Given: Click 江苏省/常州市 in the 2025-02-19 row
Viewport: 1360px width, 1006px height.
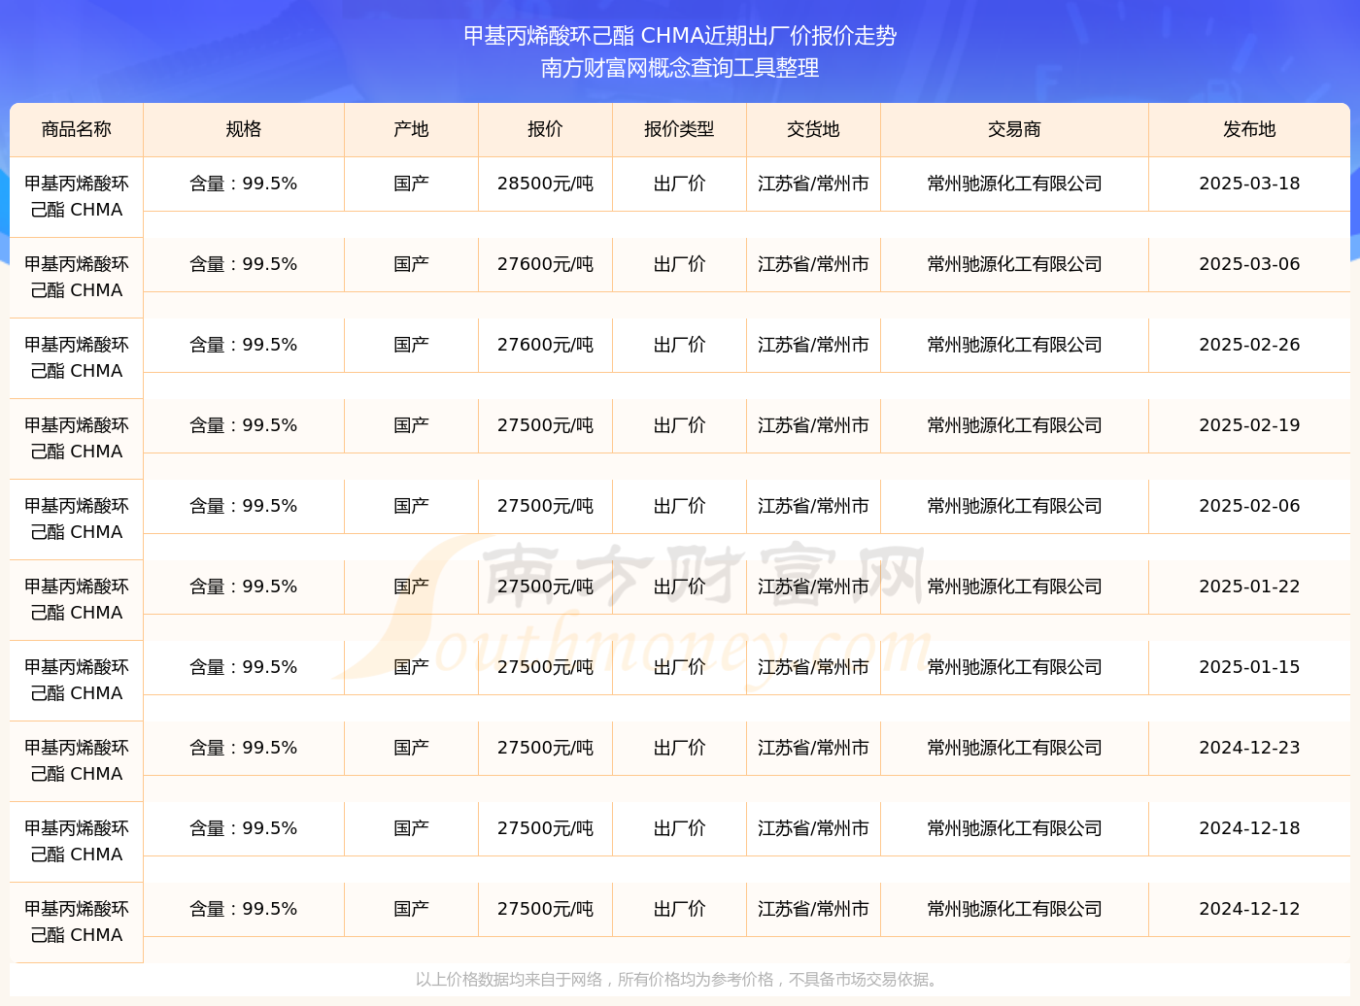Looking at the screenshot, I should tap(813, 425).
